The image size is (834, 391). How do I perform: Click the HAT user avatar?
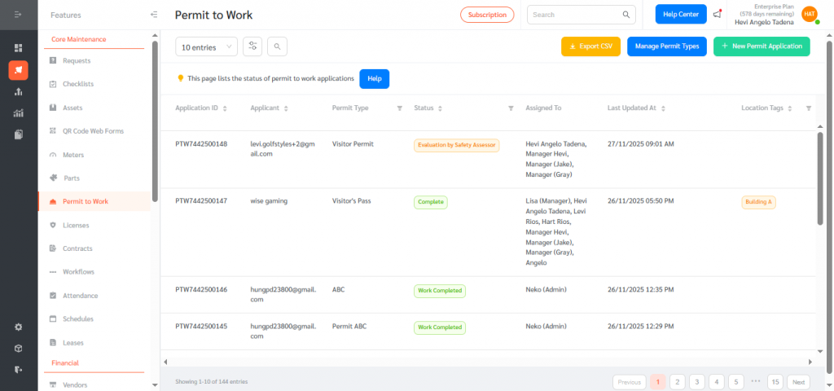809,15
